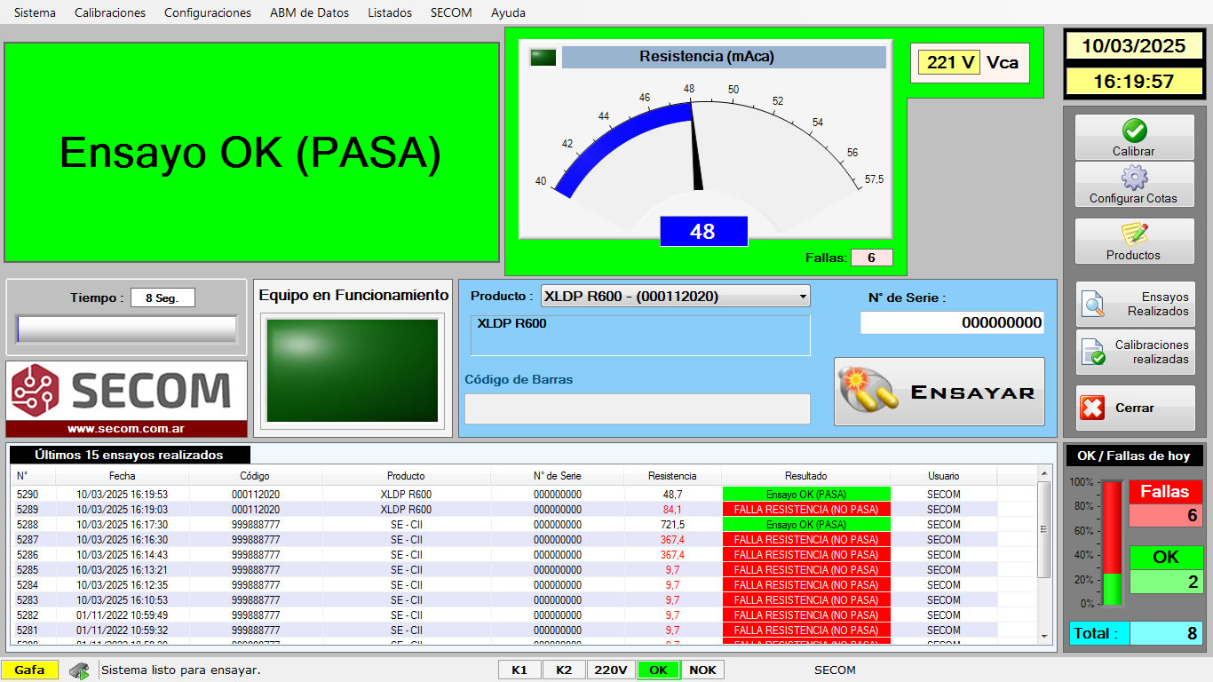
Task: Click the red X Cerrar icon
Action: 1092,408
